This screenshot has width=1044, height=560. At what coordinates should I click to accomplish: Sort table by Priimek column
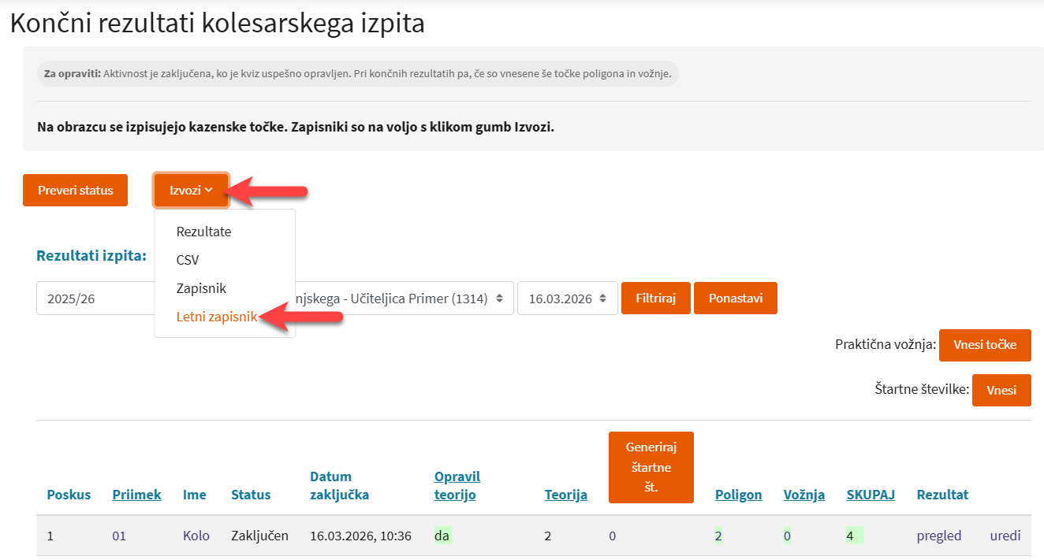(x=136, y=495)
